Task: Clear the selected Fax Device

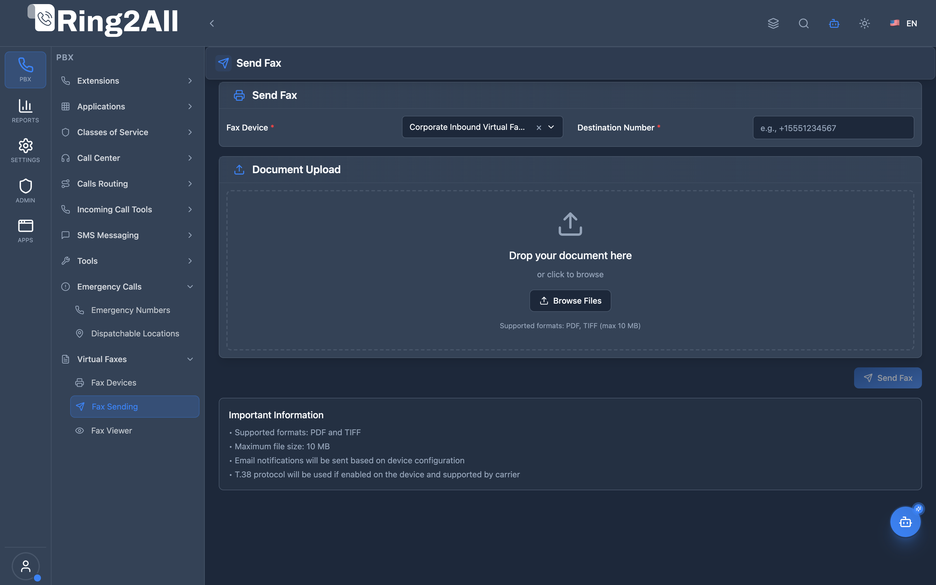Action: click(539, 127)
